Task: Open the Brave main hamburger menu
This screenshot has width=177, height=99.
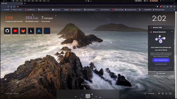Action: click(x=175, y=7)
